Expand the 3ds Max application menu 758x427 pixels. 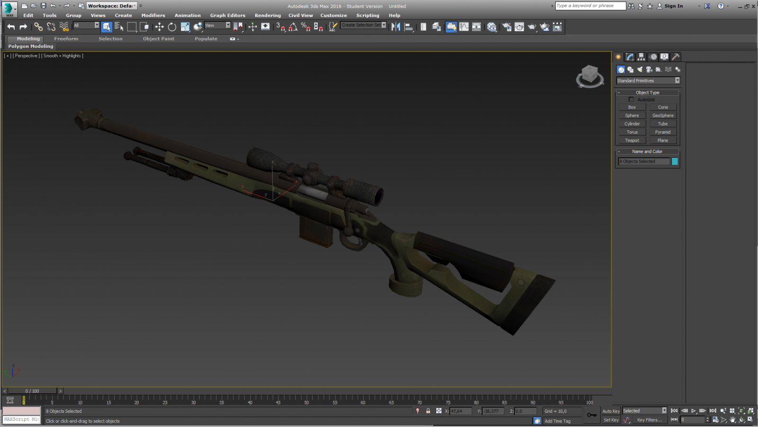(x=9, y=9)
